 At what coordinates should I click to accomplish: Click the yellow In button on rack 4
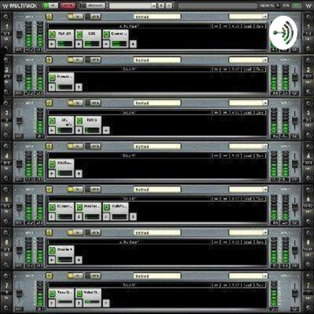tap(75, 146)
